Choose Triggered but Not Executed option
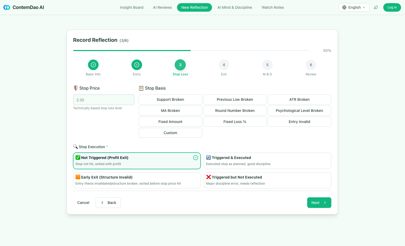Image resolution: width=405 pixels, height=246 pixels. [x=267, y=180]
